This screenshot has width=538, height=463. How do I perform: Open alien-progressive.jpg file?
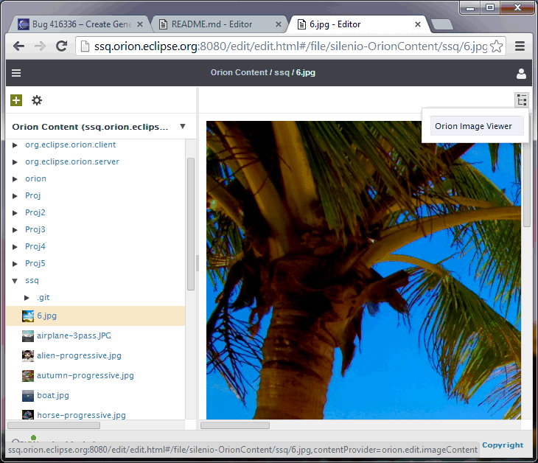(x=80, y=355)
